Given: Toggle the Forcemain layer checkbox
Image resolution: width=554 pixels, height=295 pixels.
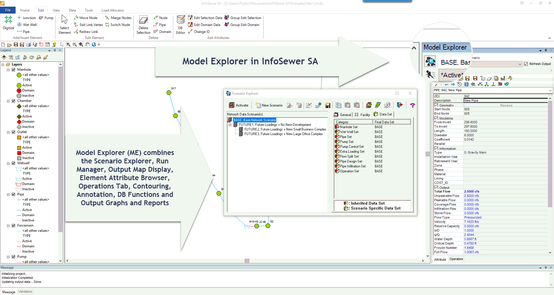Looking at the screenshot, I should pyautogui.click(x=14, y=225).
